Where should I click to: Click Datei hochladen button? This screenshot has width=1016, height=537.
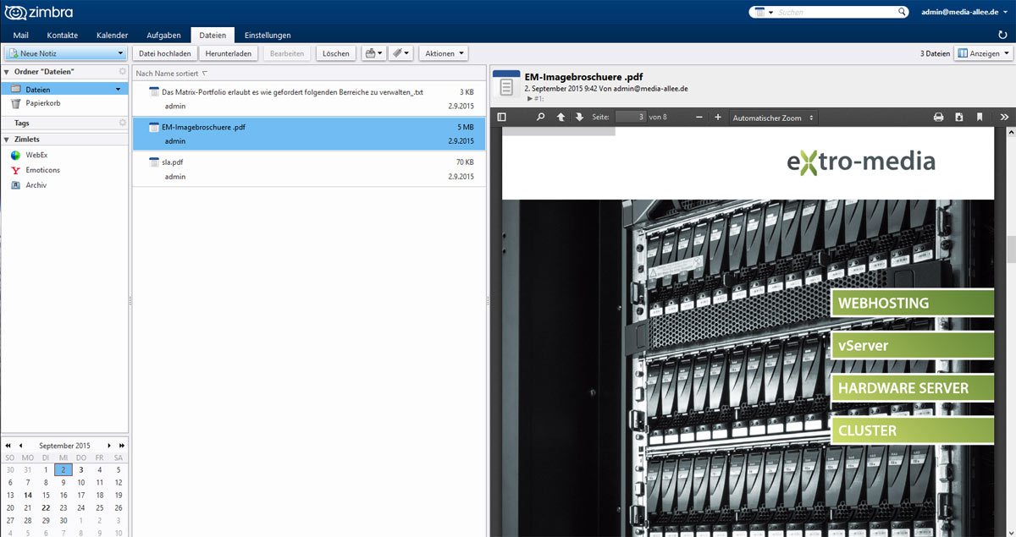165,53
